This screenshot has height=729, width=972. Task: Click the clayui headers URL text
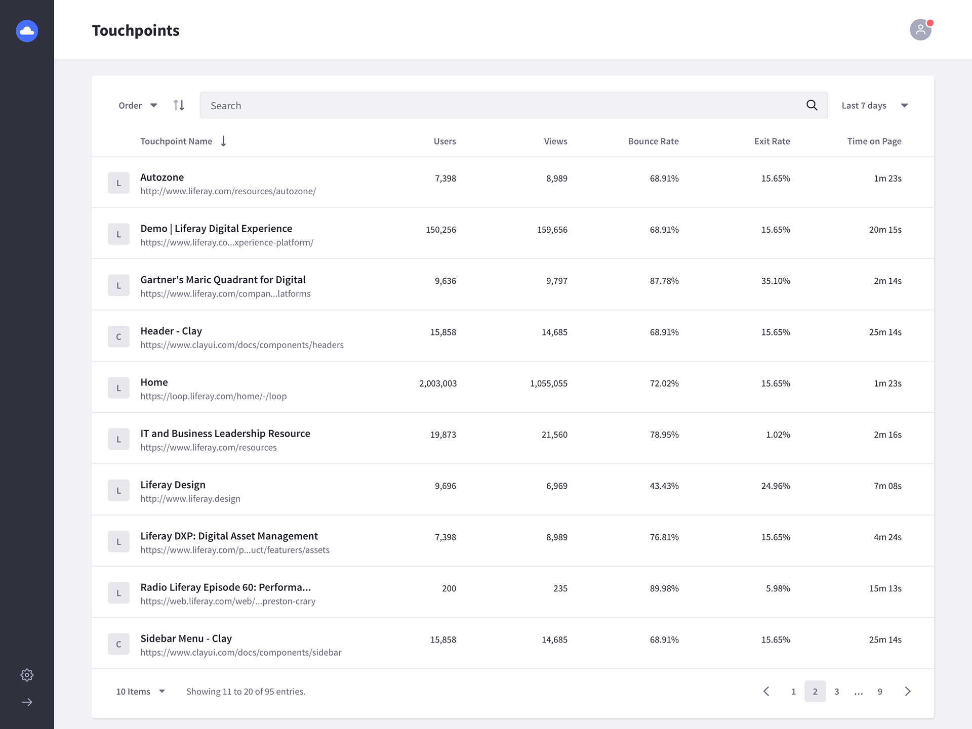pos(242,345)
